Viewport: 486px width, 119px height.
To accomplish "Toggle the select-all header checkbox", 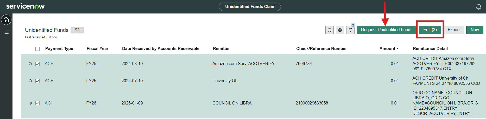I will point(37,49).
